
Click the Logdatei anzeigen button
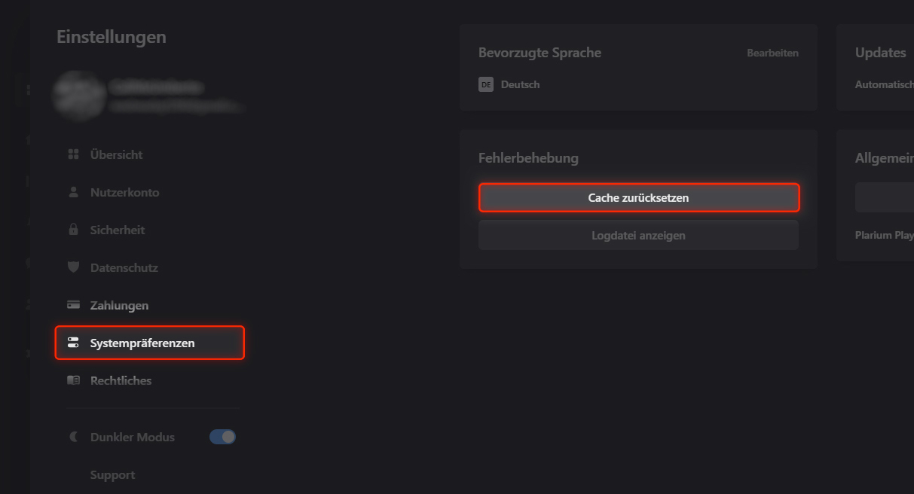638,235
